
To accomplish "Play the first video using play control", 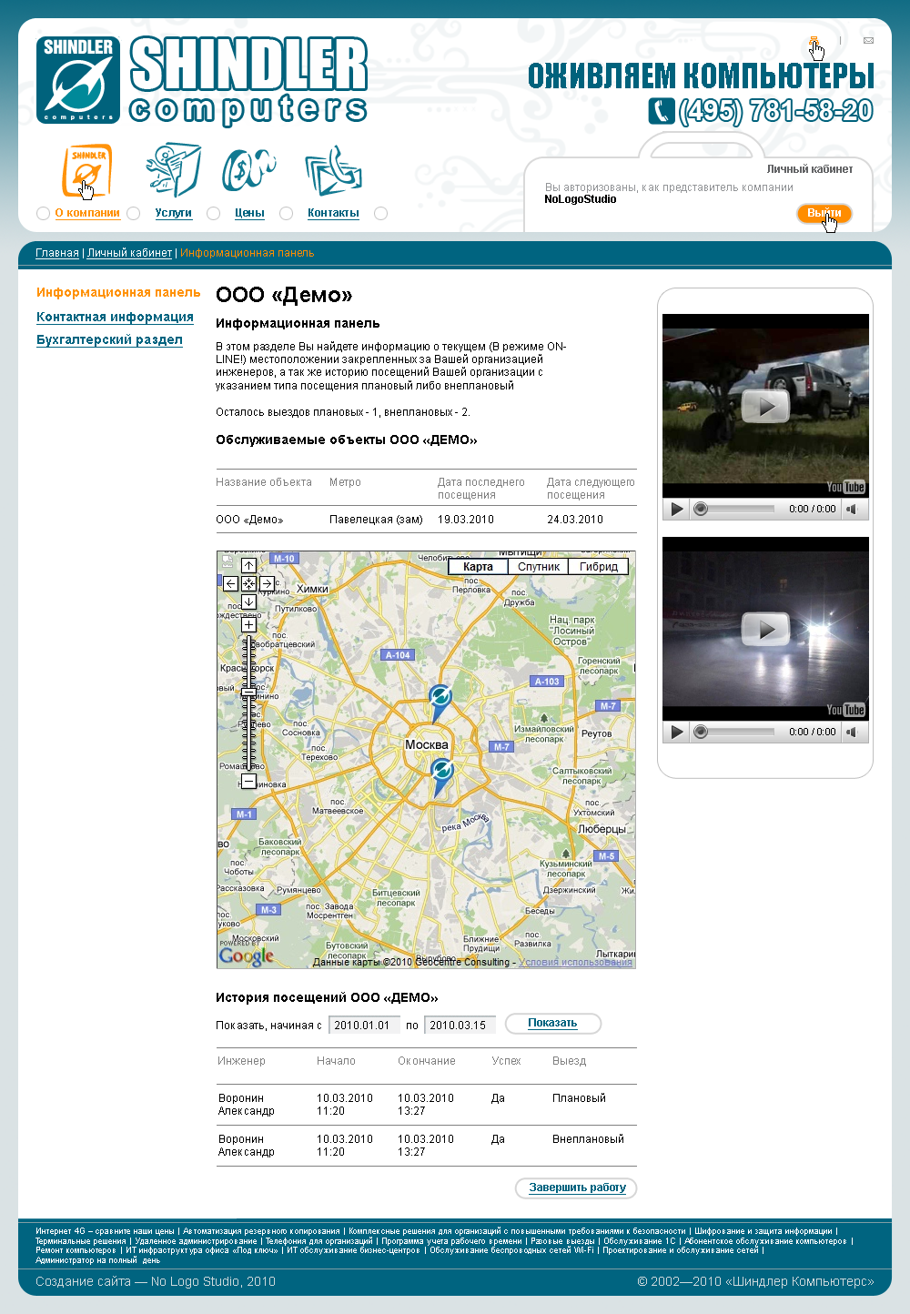I will pos(676,509).
